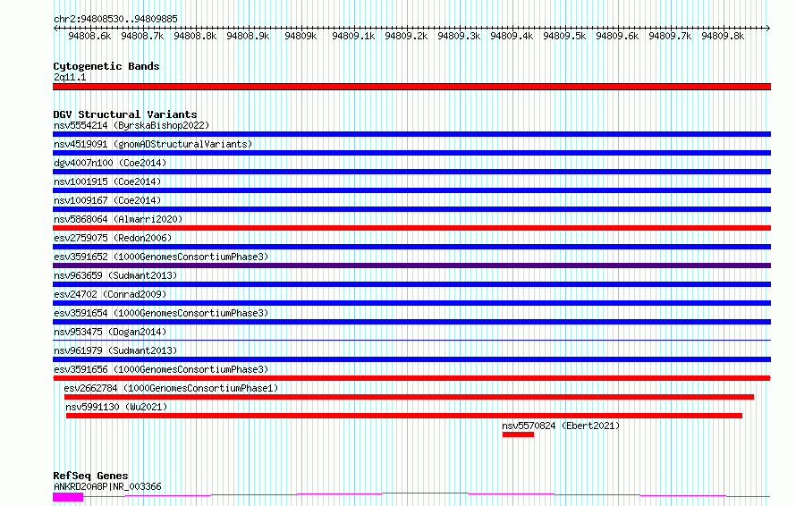This screenshot has height=506, width=796.
Task: Click the blue bar of dgv4007n100
Action: click(x=411, y=172)
